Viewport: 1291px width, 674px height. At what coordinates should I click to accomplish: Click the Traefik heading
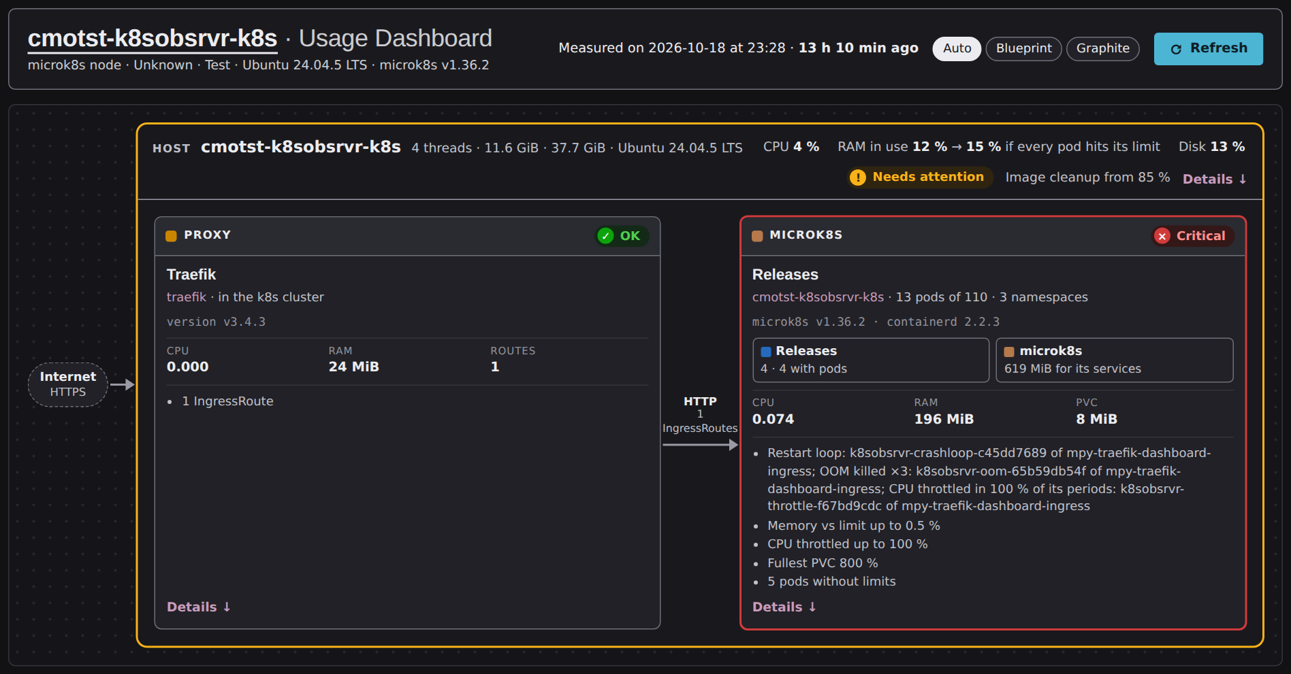point(191,275)
